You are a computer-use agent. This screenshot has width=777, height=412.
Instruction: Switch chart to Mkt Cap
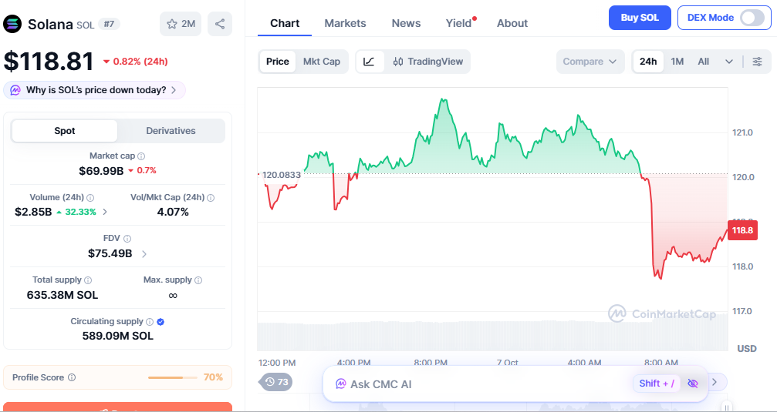pos(322,62)
